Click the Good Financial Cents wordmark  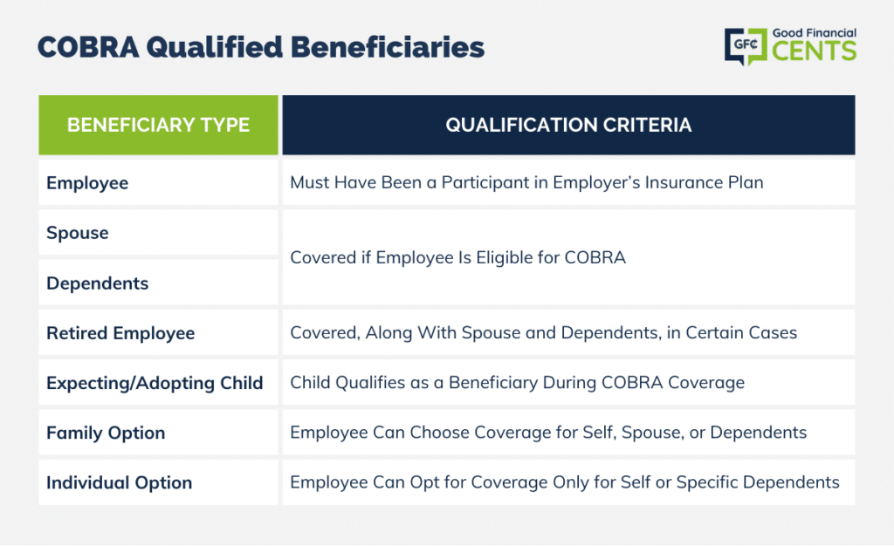[815, 44]
